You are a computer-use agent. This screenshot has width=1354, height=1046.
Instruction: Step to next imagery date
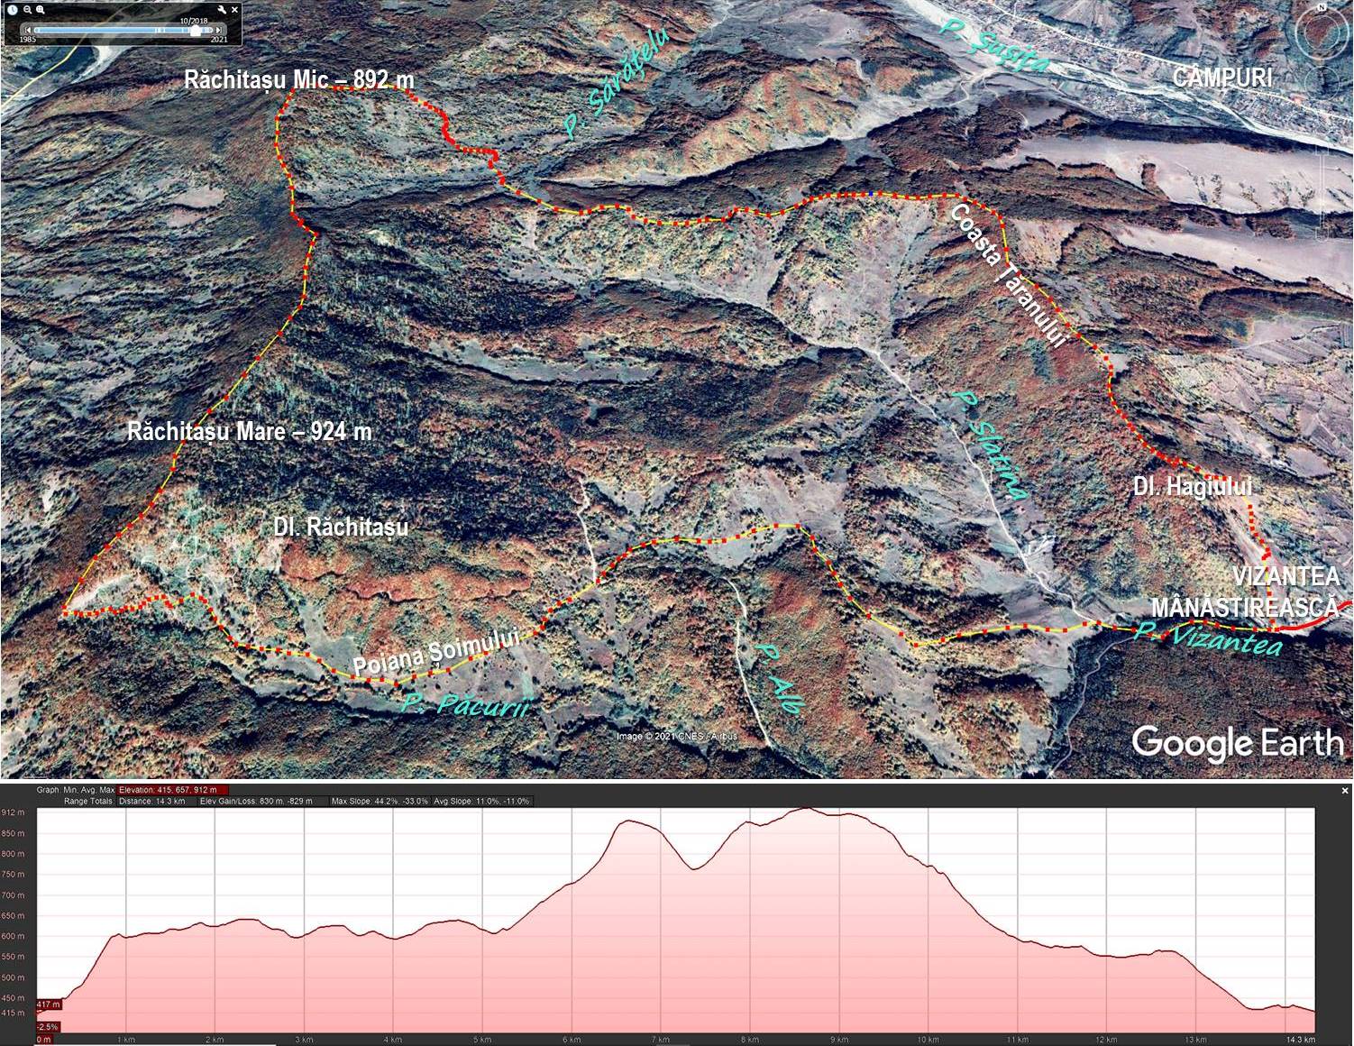pos(219,31)
